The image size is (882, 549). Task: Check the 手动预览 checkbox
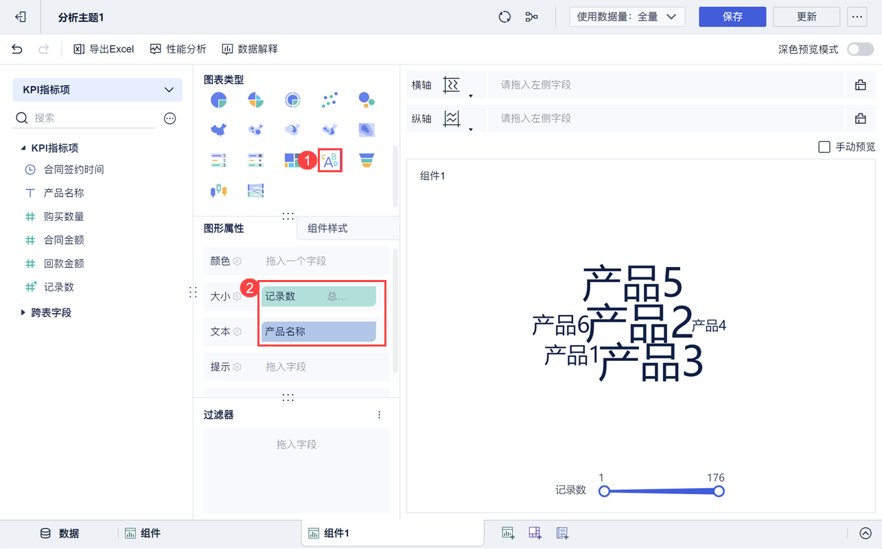point(824,147)
